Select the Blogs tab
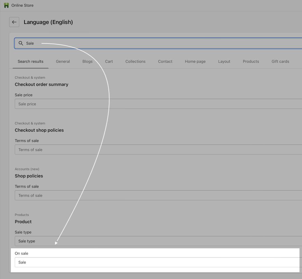The width and height of the screenshot is (302, 279). coord(87,61)
